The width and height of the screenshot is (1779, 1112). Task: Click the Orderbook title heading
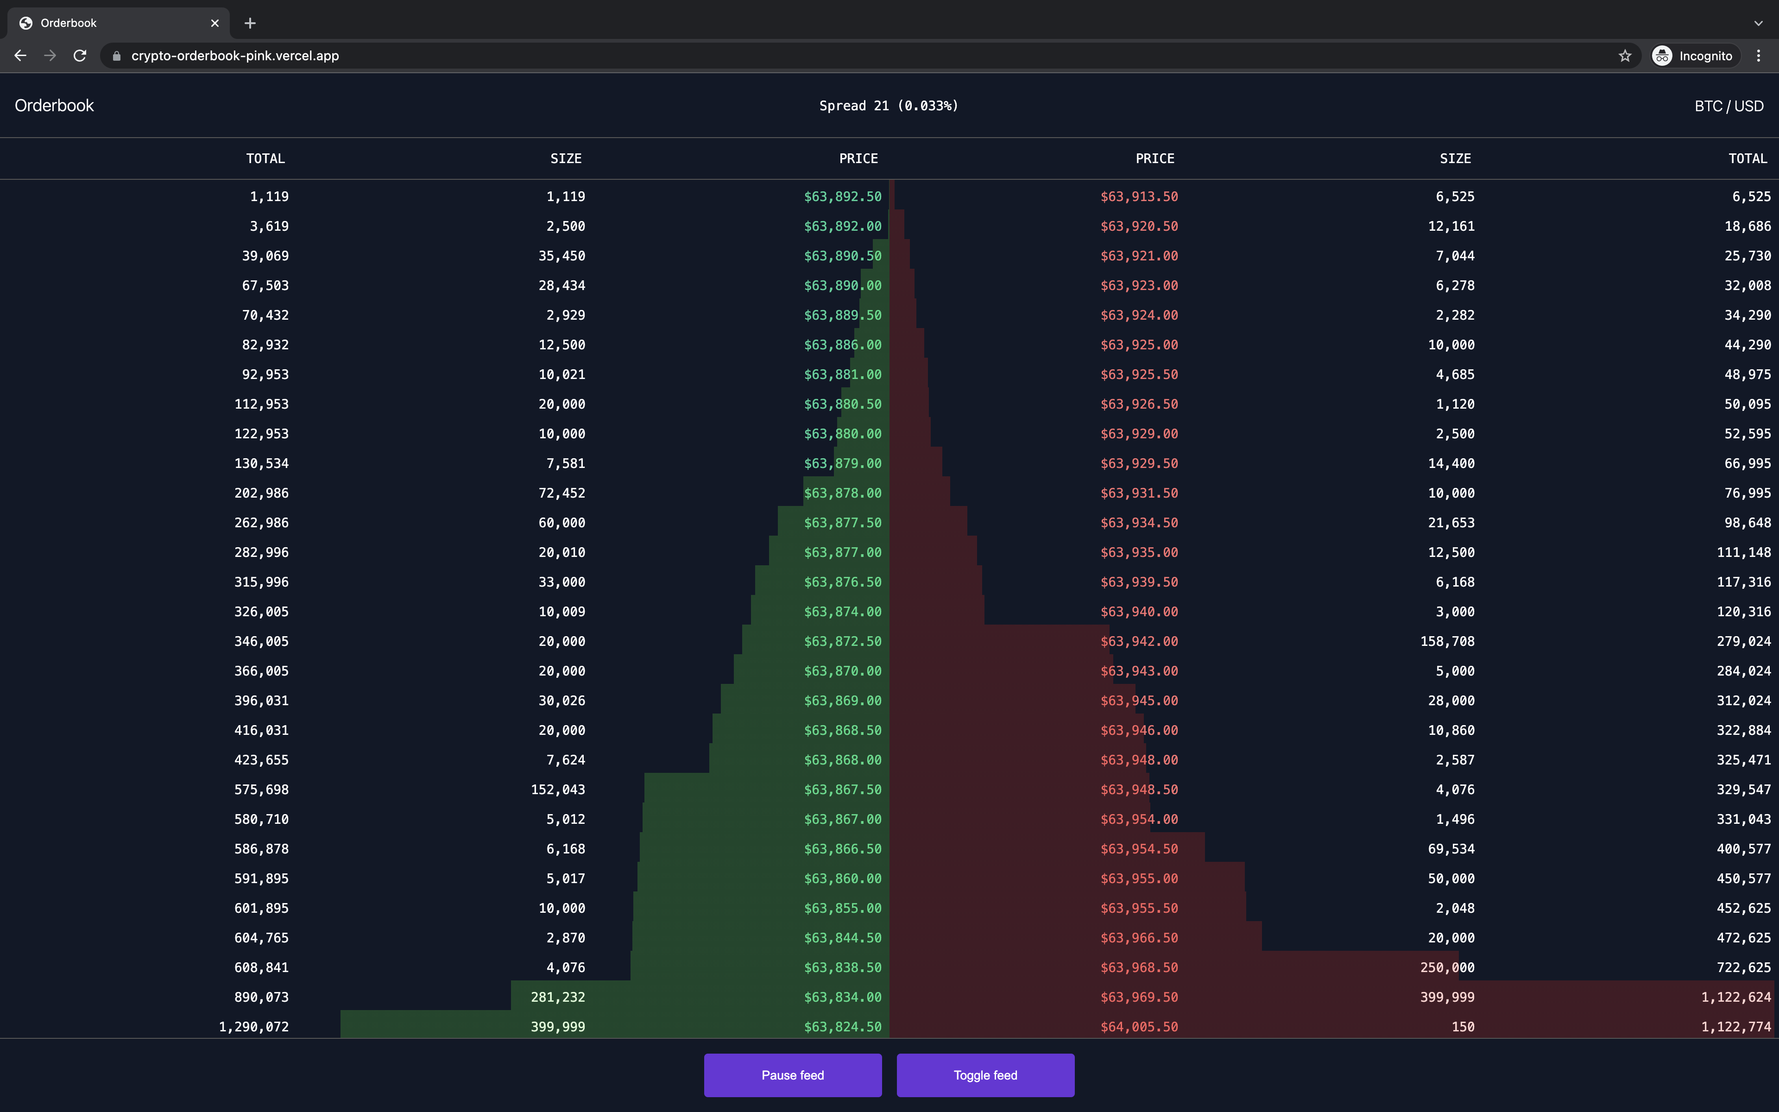click(54, 106)
